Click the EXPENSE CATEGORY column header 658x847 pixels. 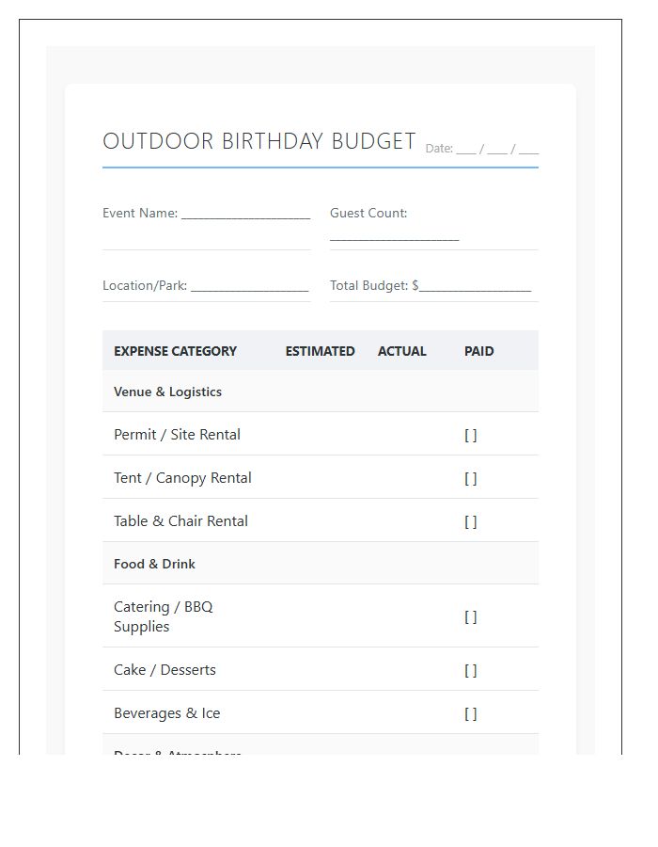point(175,351)
